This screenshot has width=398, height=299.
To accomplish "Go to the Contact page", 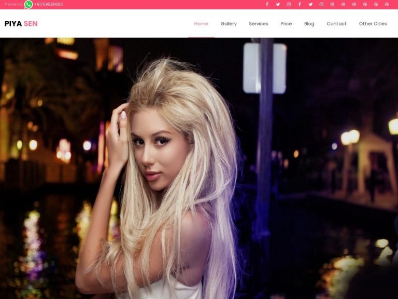I will (x=336, y=24).
